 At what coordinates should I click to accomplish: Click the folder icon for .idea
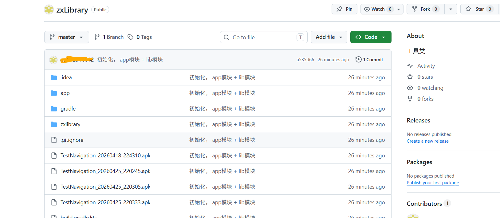tap(54, 77)
